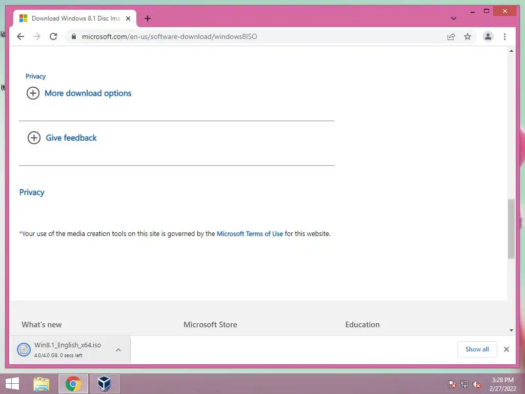Open the small Privacy link above download options

[35, 76]
